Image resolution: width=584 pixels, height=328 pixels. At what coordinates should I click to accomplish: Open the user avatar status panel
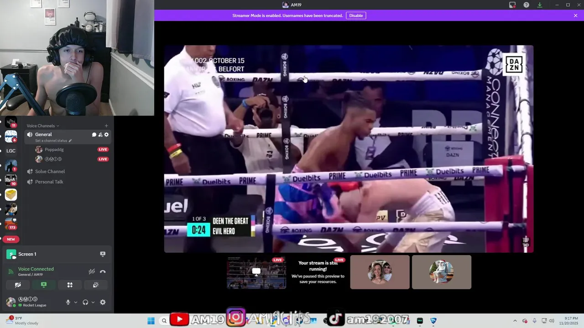(x=11, y=302)
